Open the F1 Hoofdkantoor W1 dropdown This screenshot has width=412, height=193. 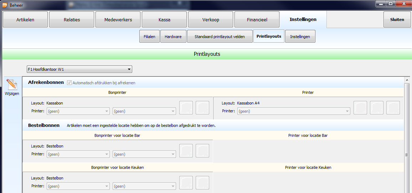[79, 69]
